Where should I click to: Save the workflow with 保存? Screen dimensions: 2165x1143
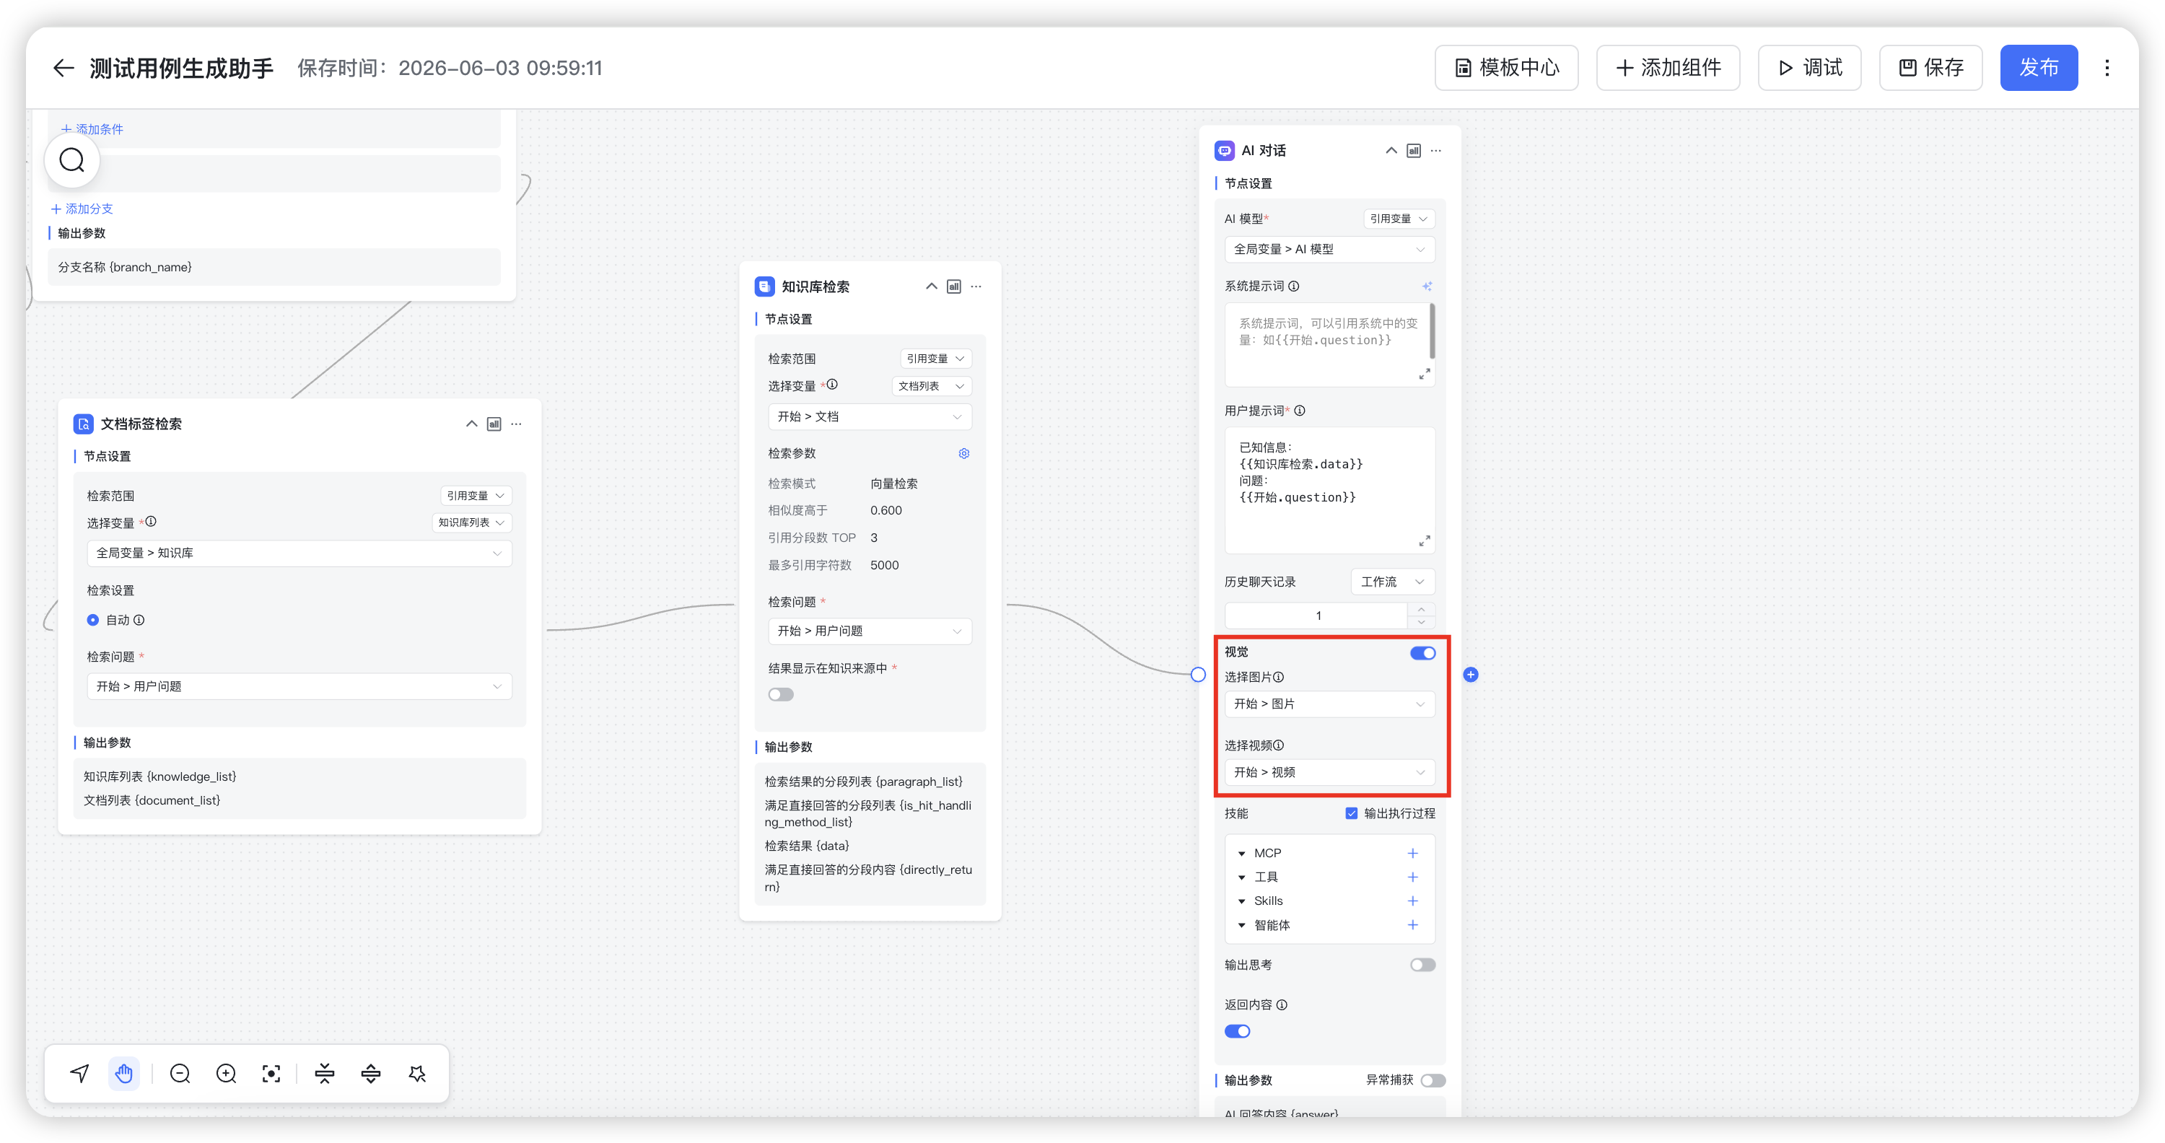pos(1930,68)
